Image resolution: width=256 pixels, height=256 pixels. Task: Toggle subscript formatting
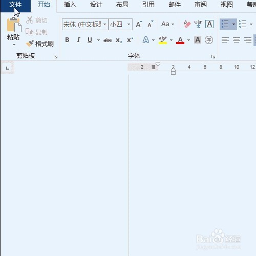click(x=119, y=40)
